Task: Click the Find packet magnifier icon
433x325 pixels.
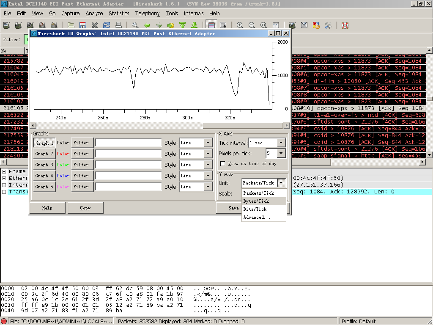Action: click(135, 25)
